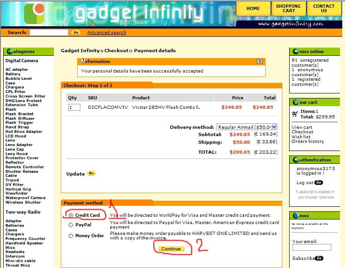Image resolution: width=345 pixels, height=268 pixels.
Task: Open the Frequency Counter category
Action: coord(25,239)
